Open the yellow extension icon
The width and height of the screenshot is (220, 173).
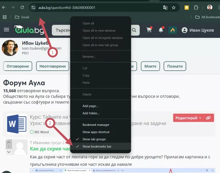186,7
